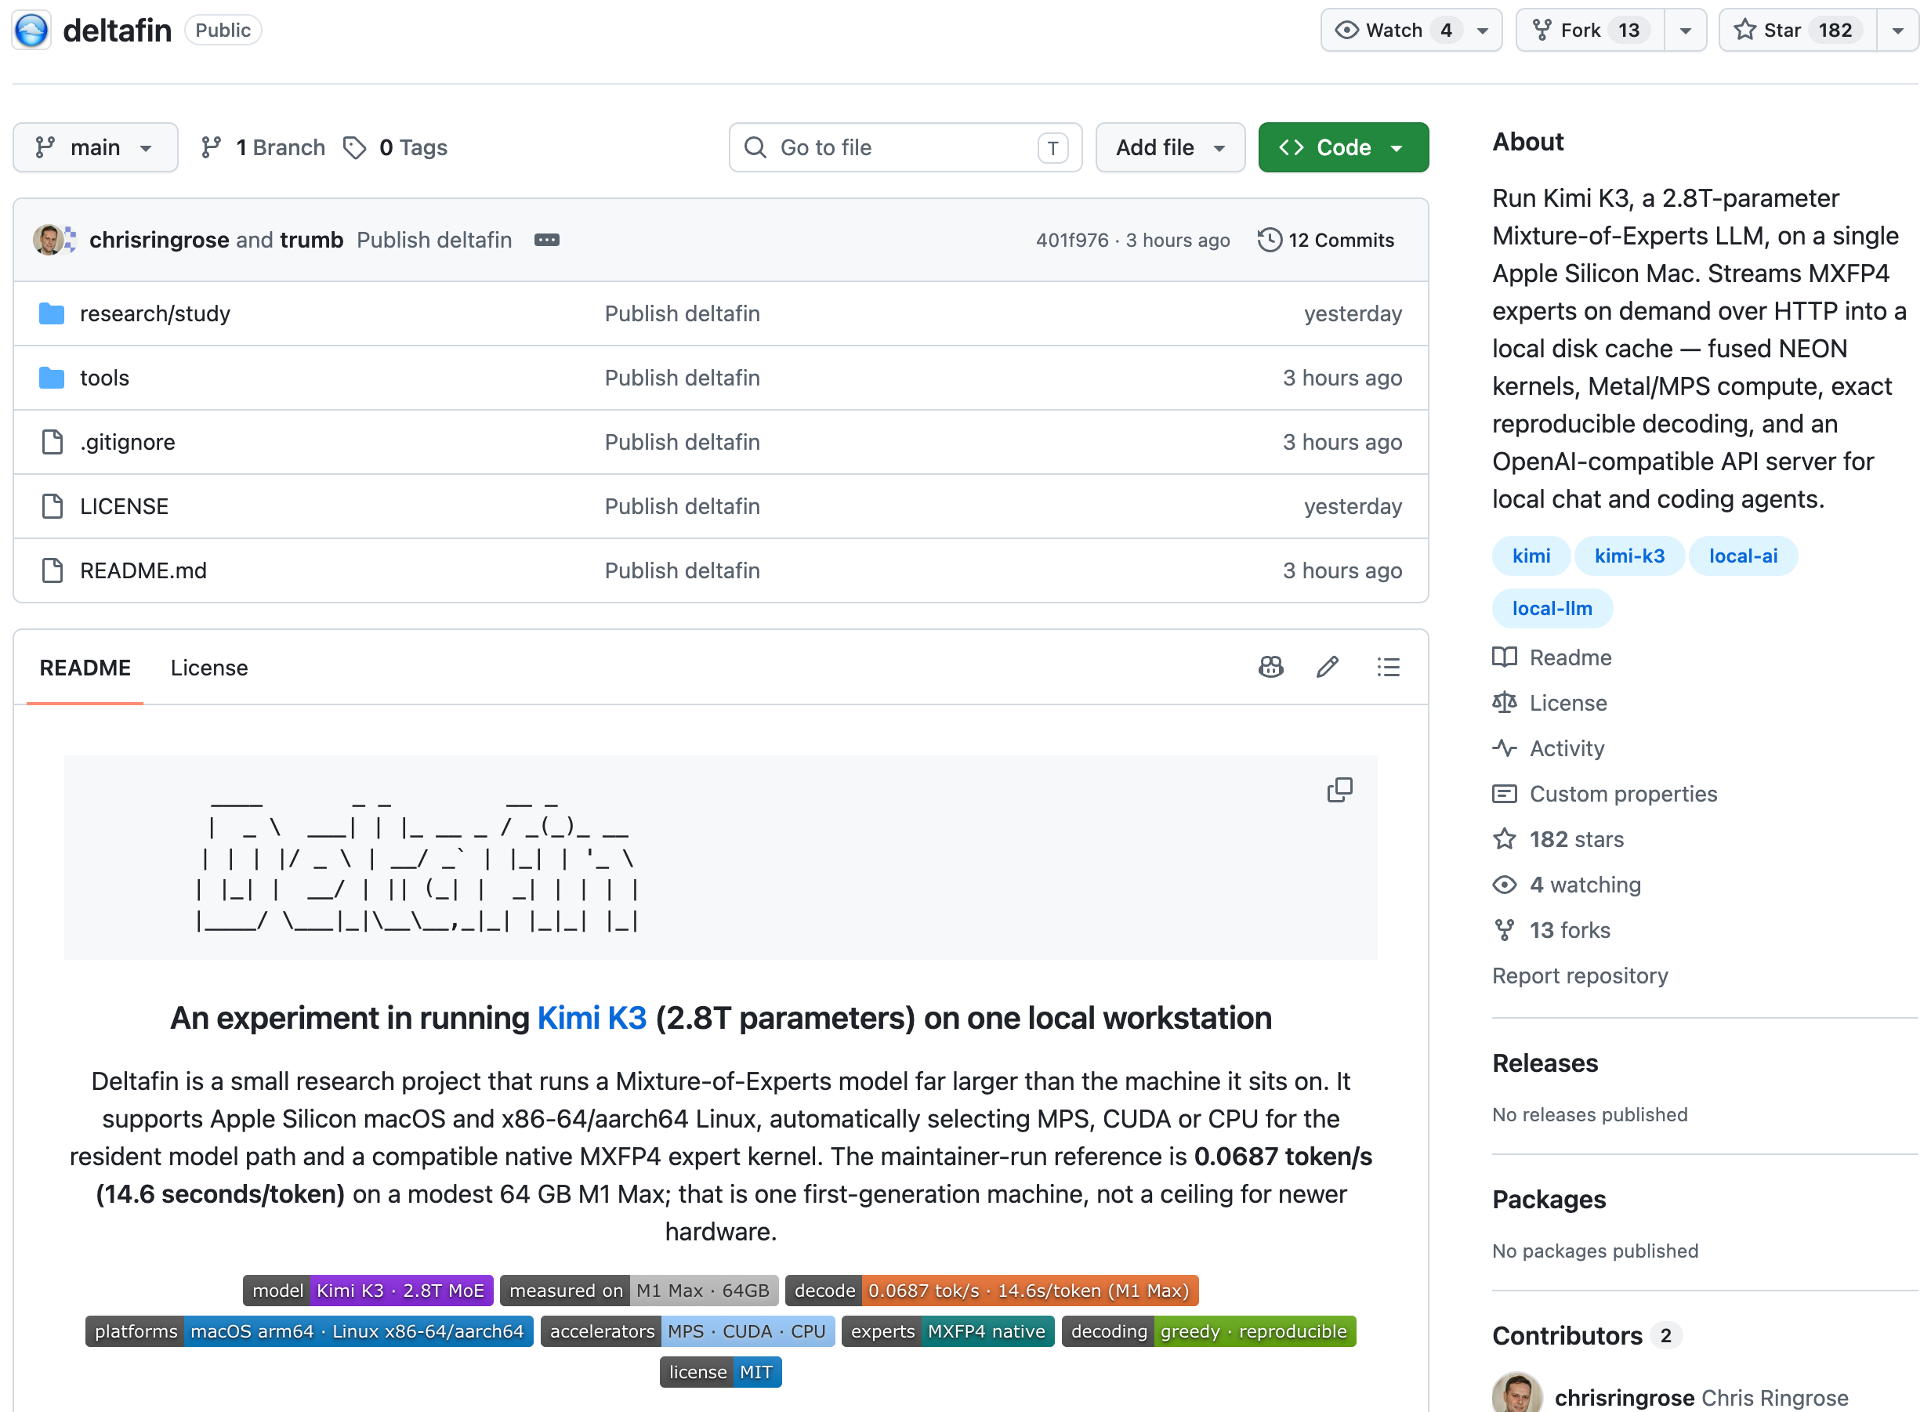Copy the ASCII art code block
The height and width of the screenshot is (1412, 1931).
pyautogui.click(x=1339, y=790)
